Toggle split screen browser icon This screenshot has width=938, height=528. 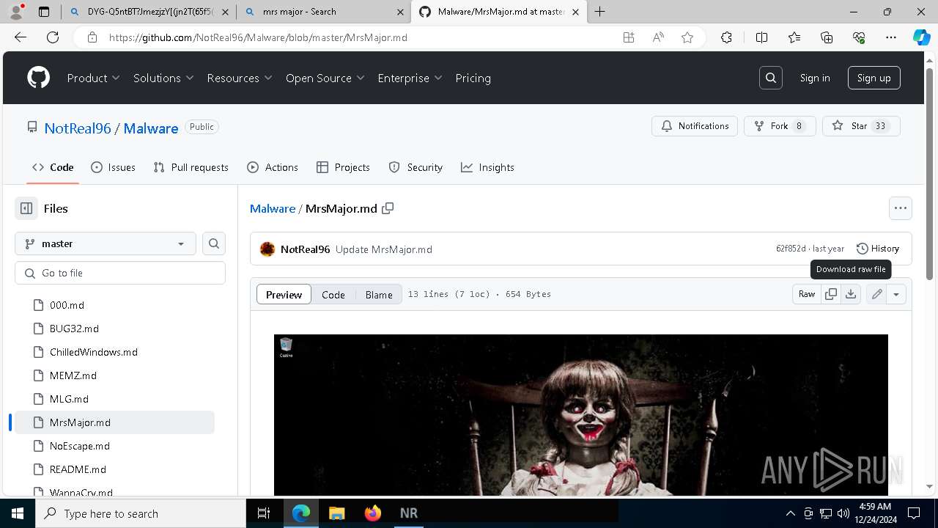coord(761,37)
